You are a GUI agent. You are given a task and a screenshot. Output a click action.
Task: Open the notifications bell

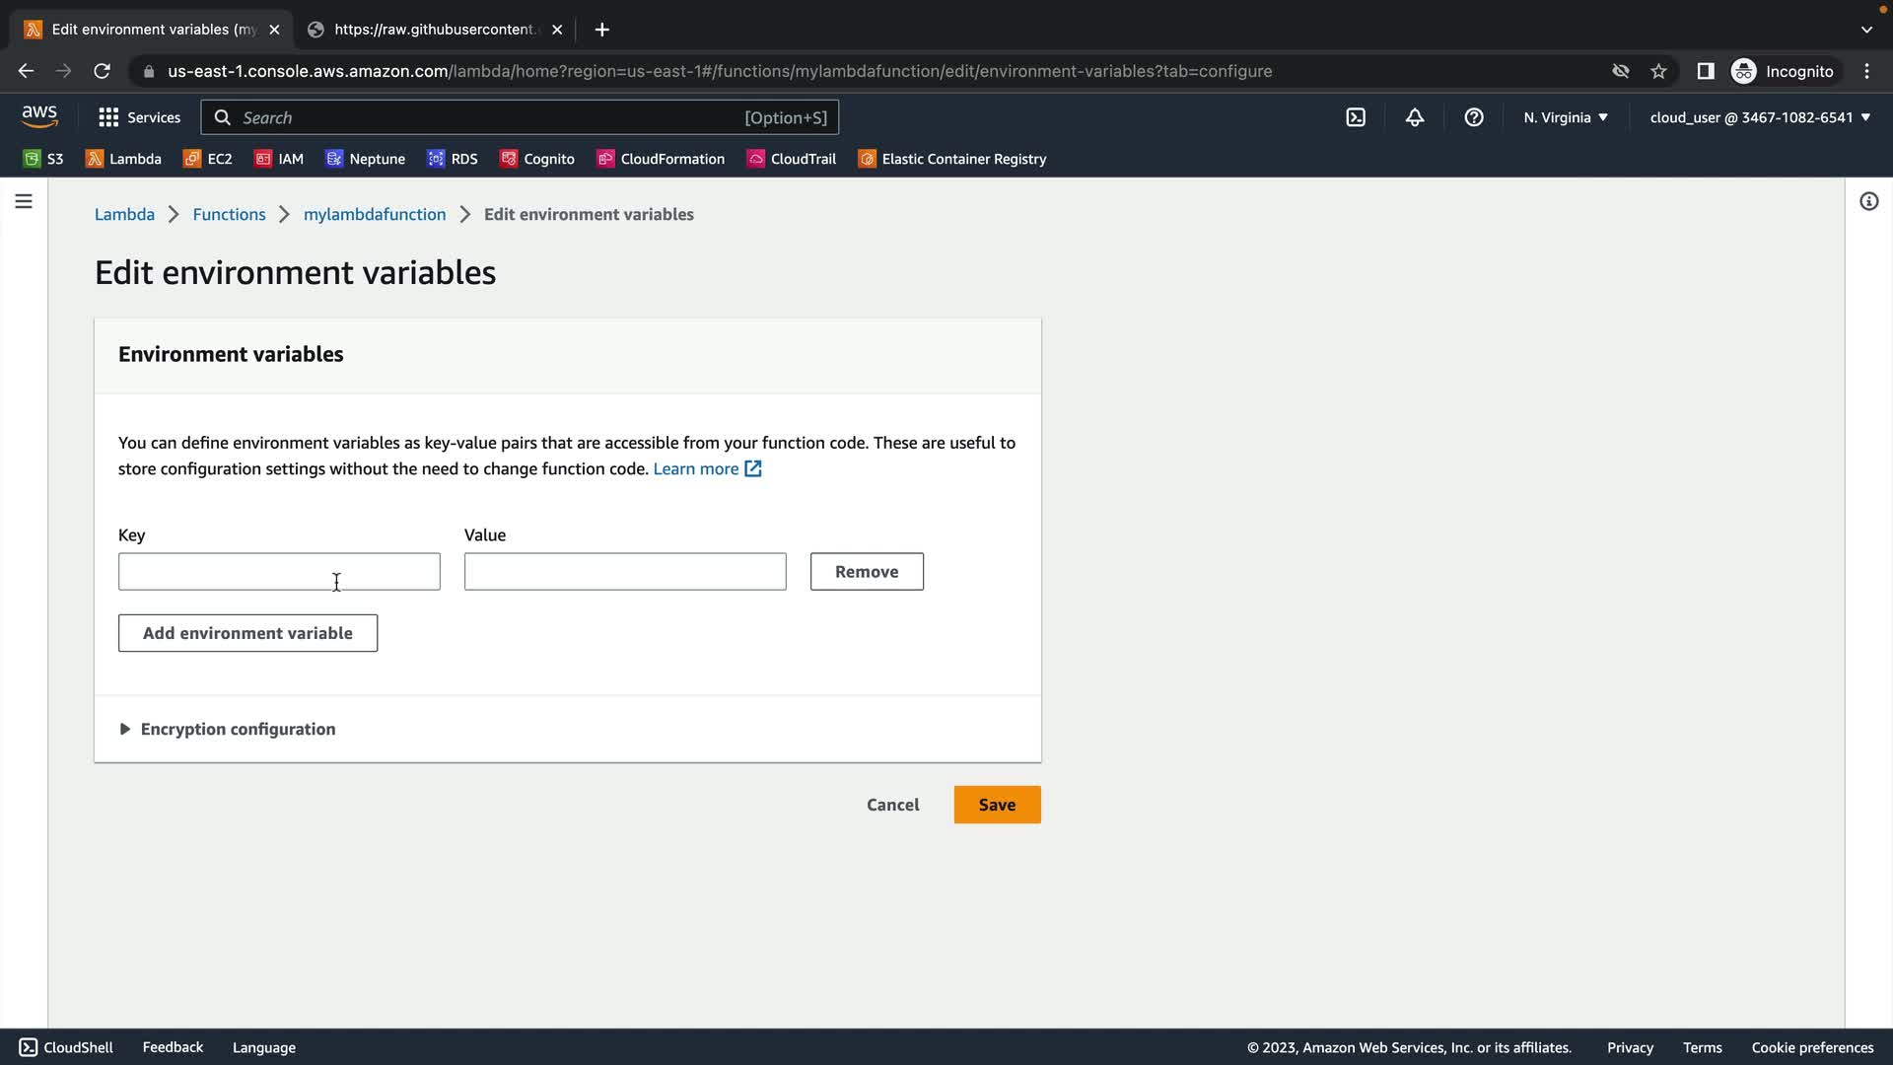1415,117
